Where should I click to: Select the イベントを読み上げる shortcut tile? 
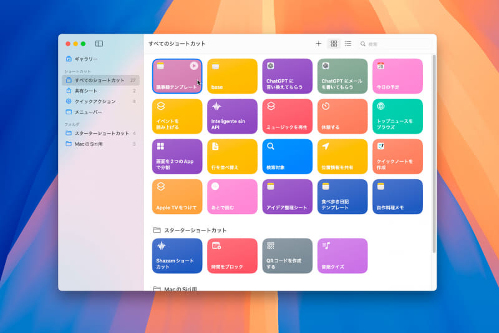click(x=177, y=116)
